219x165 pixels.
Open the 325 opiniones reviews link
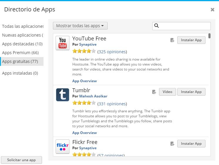(112, 52)
